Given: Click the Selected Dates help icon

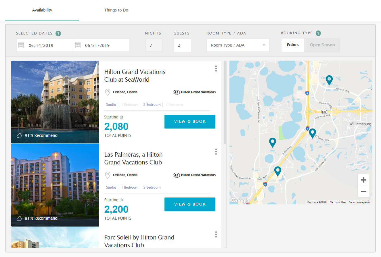Looking at the screenshot, I should point(58,33).
